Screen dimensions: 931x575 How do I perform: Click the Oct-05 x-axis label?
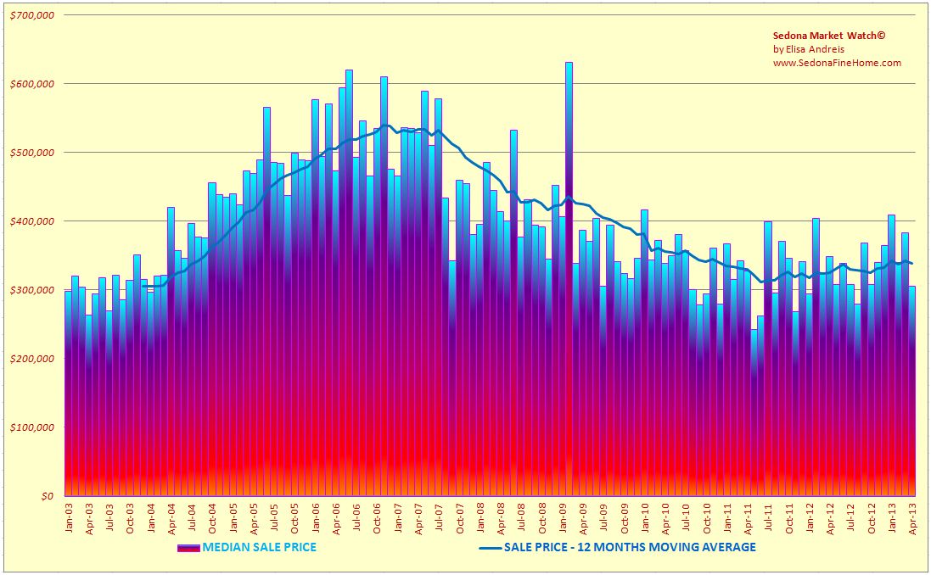295,519
